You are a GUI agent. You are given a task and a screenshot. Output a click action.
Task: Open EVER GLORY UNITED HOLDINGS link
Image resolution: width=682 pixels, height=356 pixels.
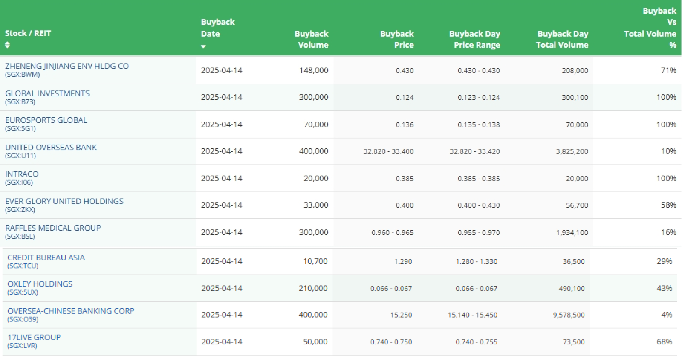(x=64, y=201)
